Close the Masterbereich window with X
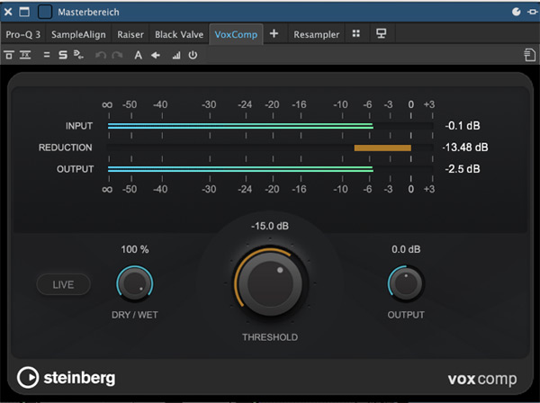Viewport: 540px width, 403px height. pos(8,12)
